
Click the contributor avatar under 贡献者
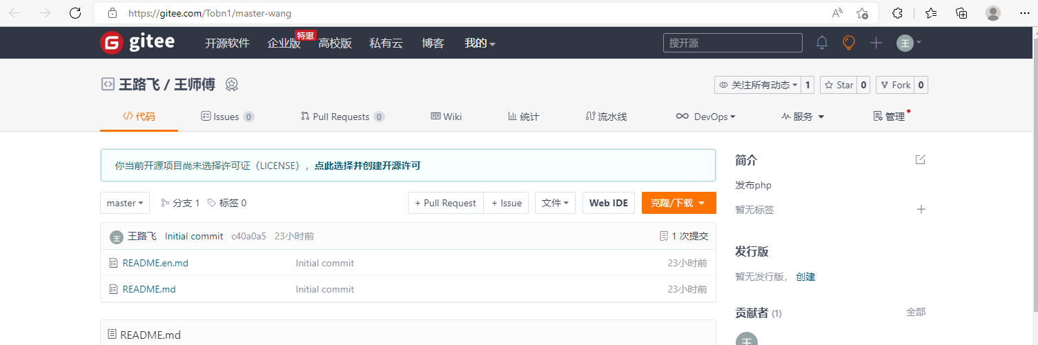point(747,339)
